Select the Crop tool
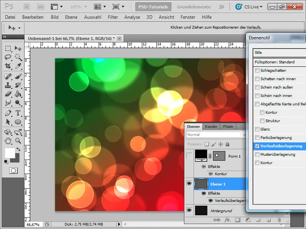Screen dimensions: 306x229 (x=8, y=66)
